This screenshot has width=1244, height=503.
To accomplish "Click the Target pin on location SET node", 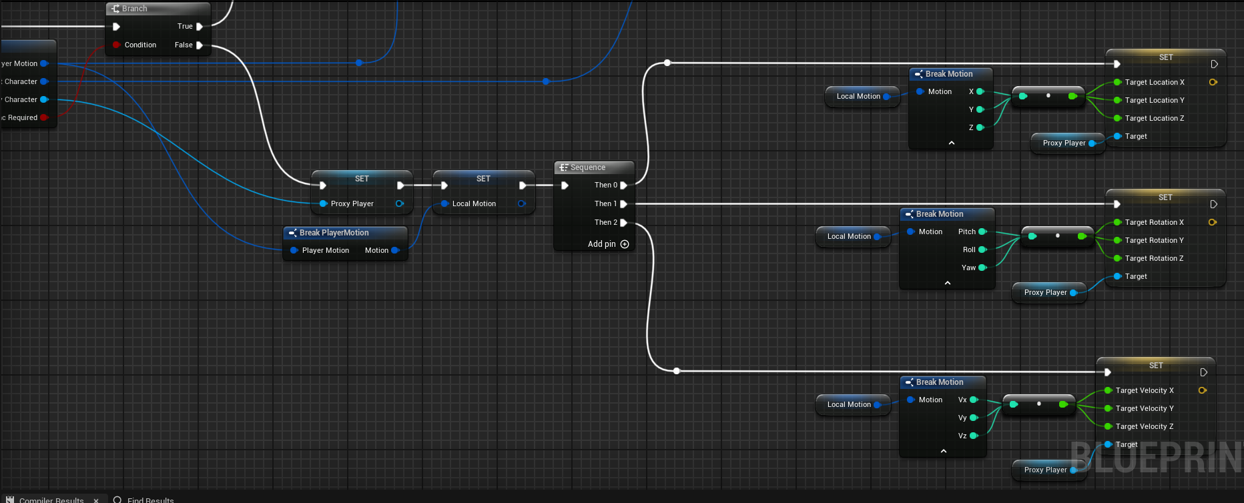I will pyautogui.click(x=1117, y=136).
